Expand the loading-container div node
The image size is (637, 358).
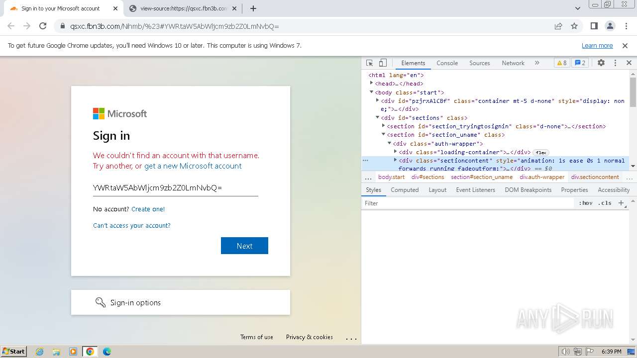pos(395,152)
